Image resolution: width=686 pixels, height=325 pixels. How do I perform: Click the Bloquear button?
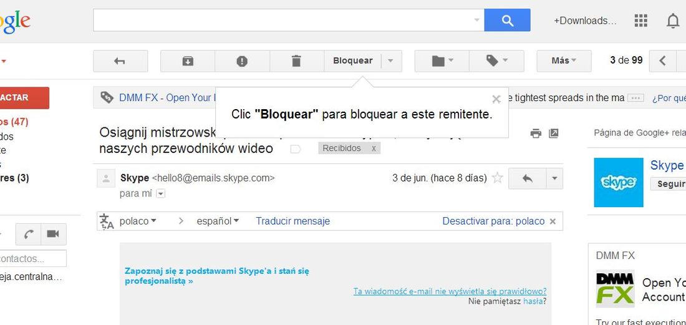[352, 61]
